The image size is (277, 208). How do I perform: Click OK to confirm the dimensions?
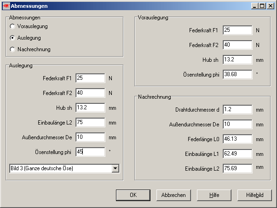(133, 195)
